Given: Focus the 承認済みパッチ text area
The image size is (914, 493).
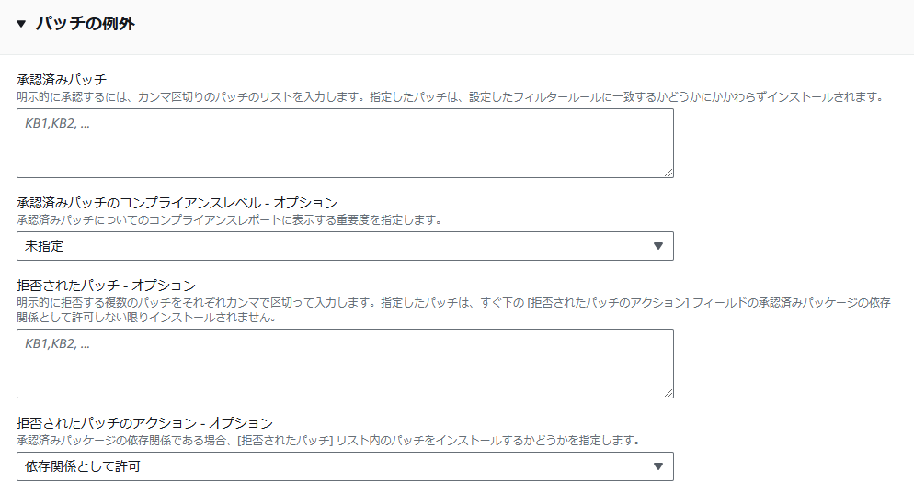Looking at the screenshot, I should 345,143.
